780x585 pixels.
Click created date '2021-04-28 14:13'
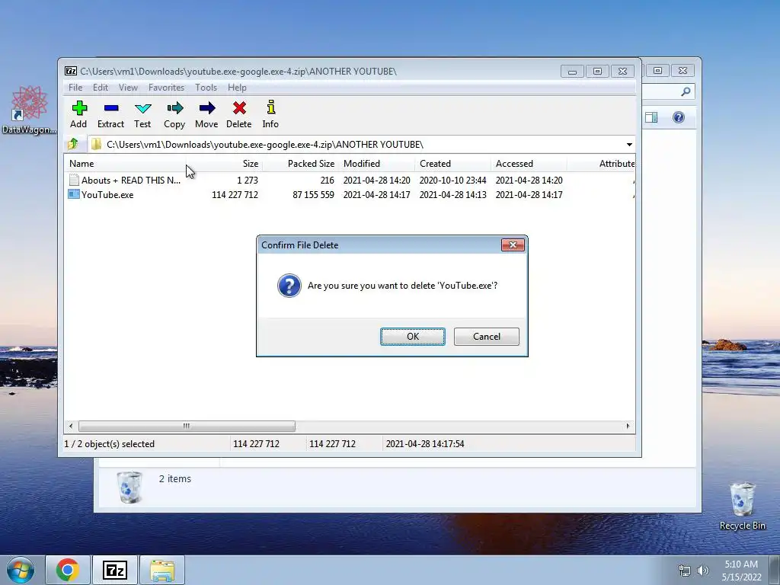(452, 194)
